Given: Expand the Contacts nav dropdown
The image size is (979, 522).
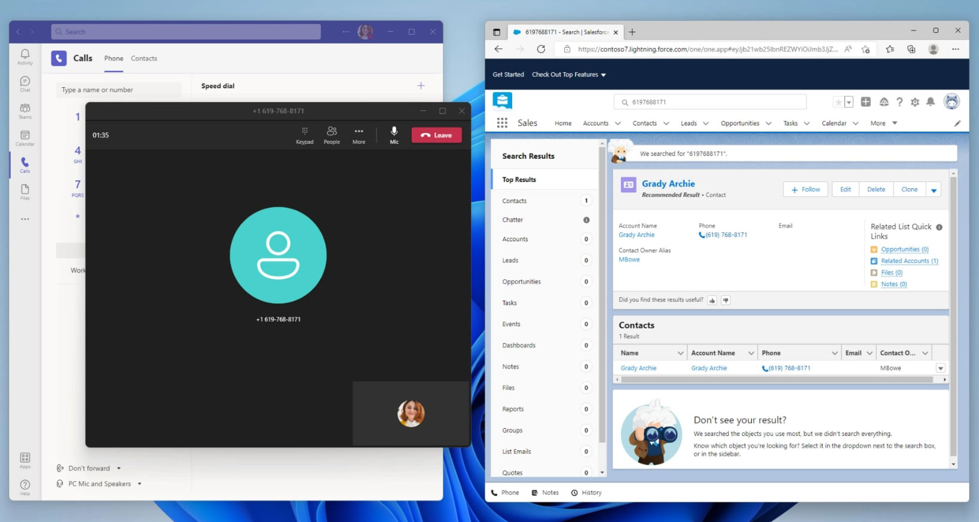Looking at the screenshot, I should pos(666,123).
